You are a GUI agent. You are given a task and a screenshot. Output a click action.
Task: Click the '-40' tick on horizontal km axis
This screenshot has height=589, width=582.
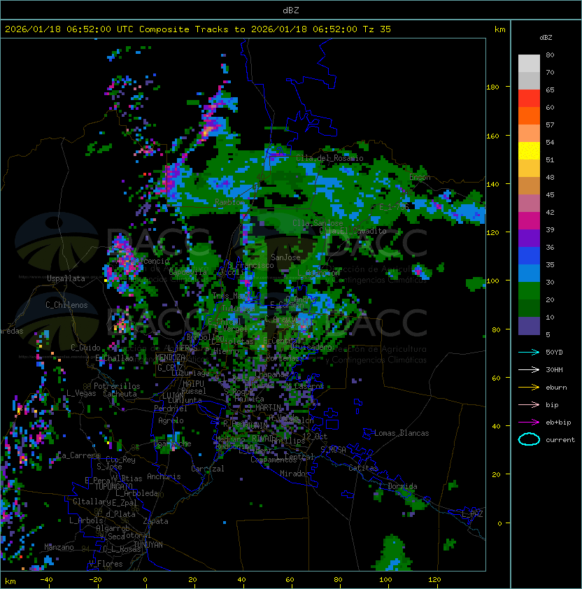46,580
